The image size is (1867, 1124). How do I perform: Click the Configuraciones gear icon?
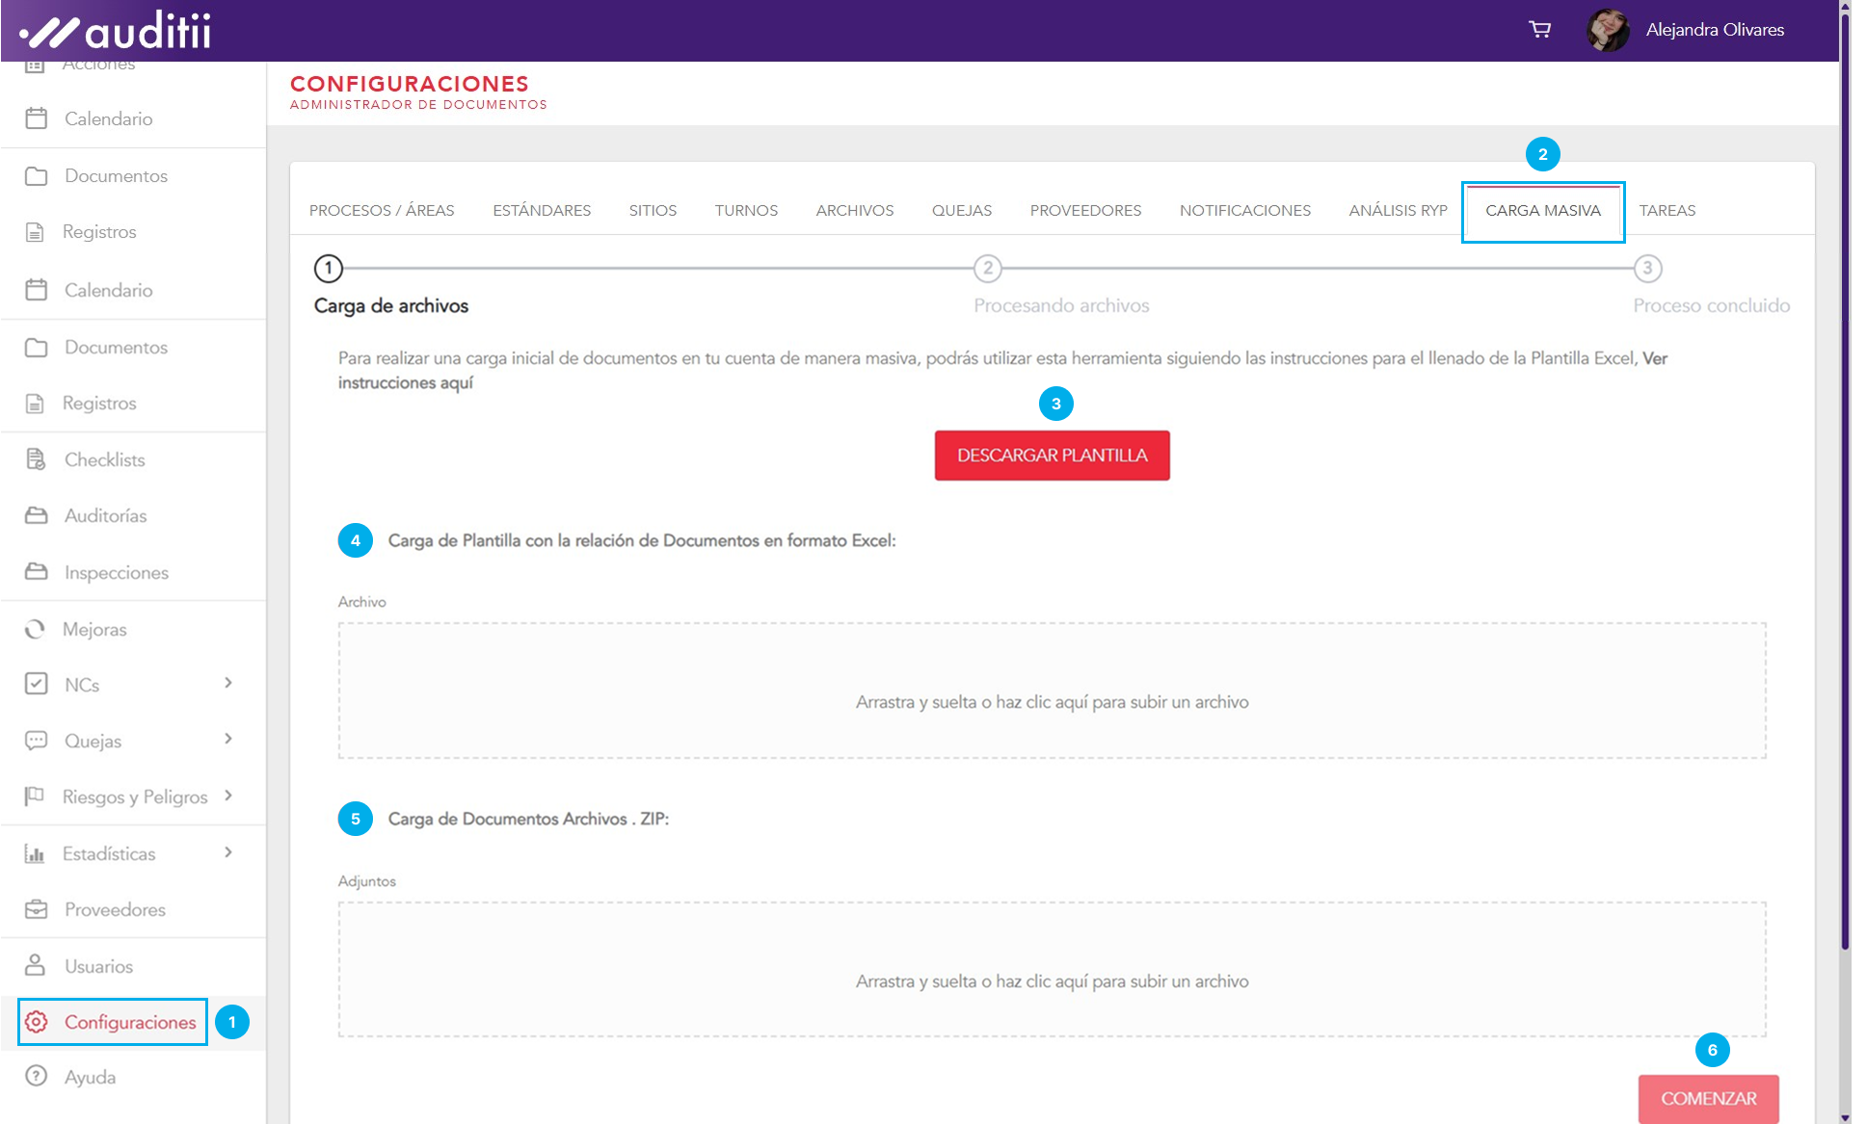coord(37,1022)
